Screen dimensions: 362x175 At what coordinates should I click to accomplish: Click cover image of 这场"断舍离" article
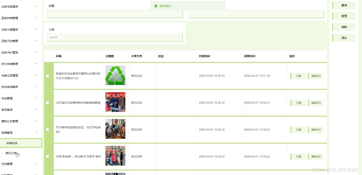pos(115,156)
